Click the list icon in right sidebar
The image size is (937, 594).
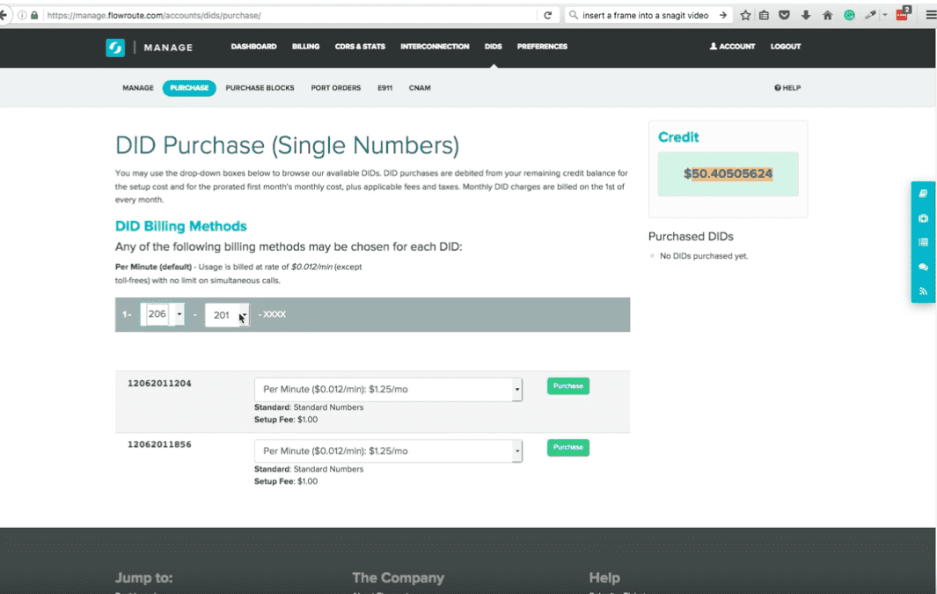pyautogui.click(x=923, y=242)
